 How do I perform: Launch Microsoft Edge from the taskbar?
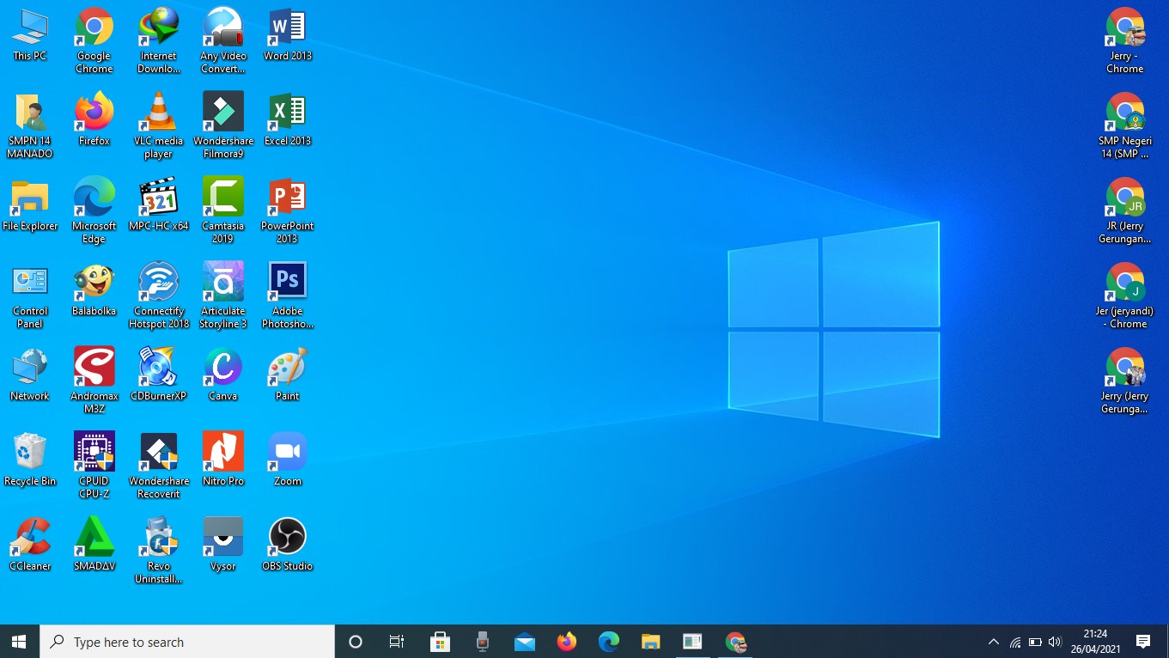[608, 642]
